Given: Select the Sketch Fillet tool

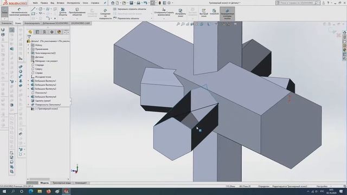Looking at the screenshot, I should click(48, 18).
